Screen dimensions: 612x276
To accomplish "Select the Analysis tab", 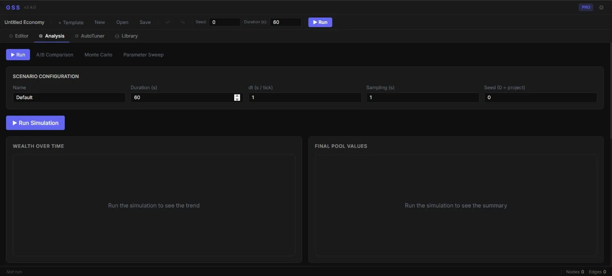I will [x=52, y=36].
